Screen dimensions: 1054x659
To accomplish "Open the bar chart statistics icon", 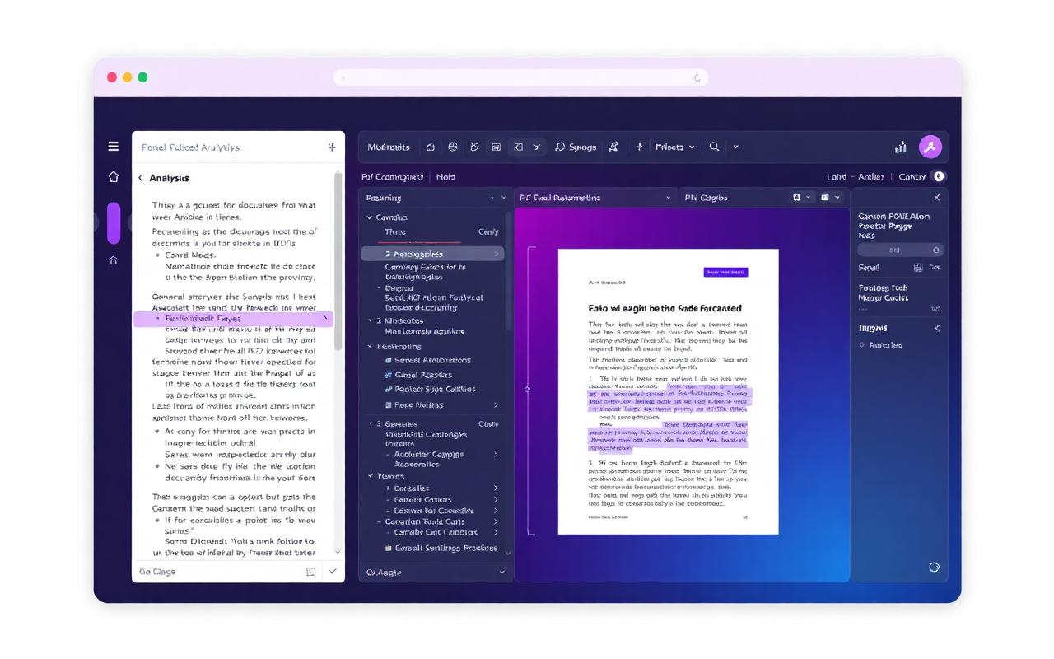I will [901, 147].
